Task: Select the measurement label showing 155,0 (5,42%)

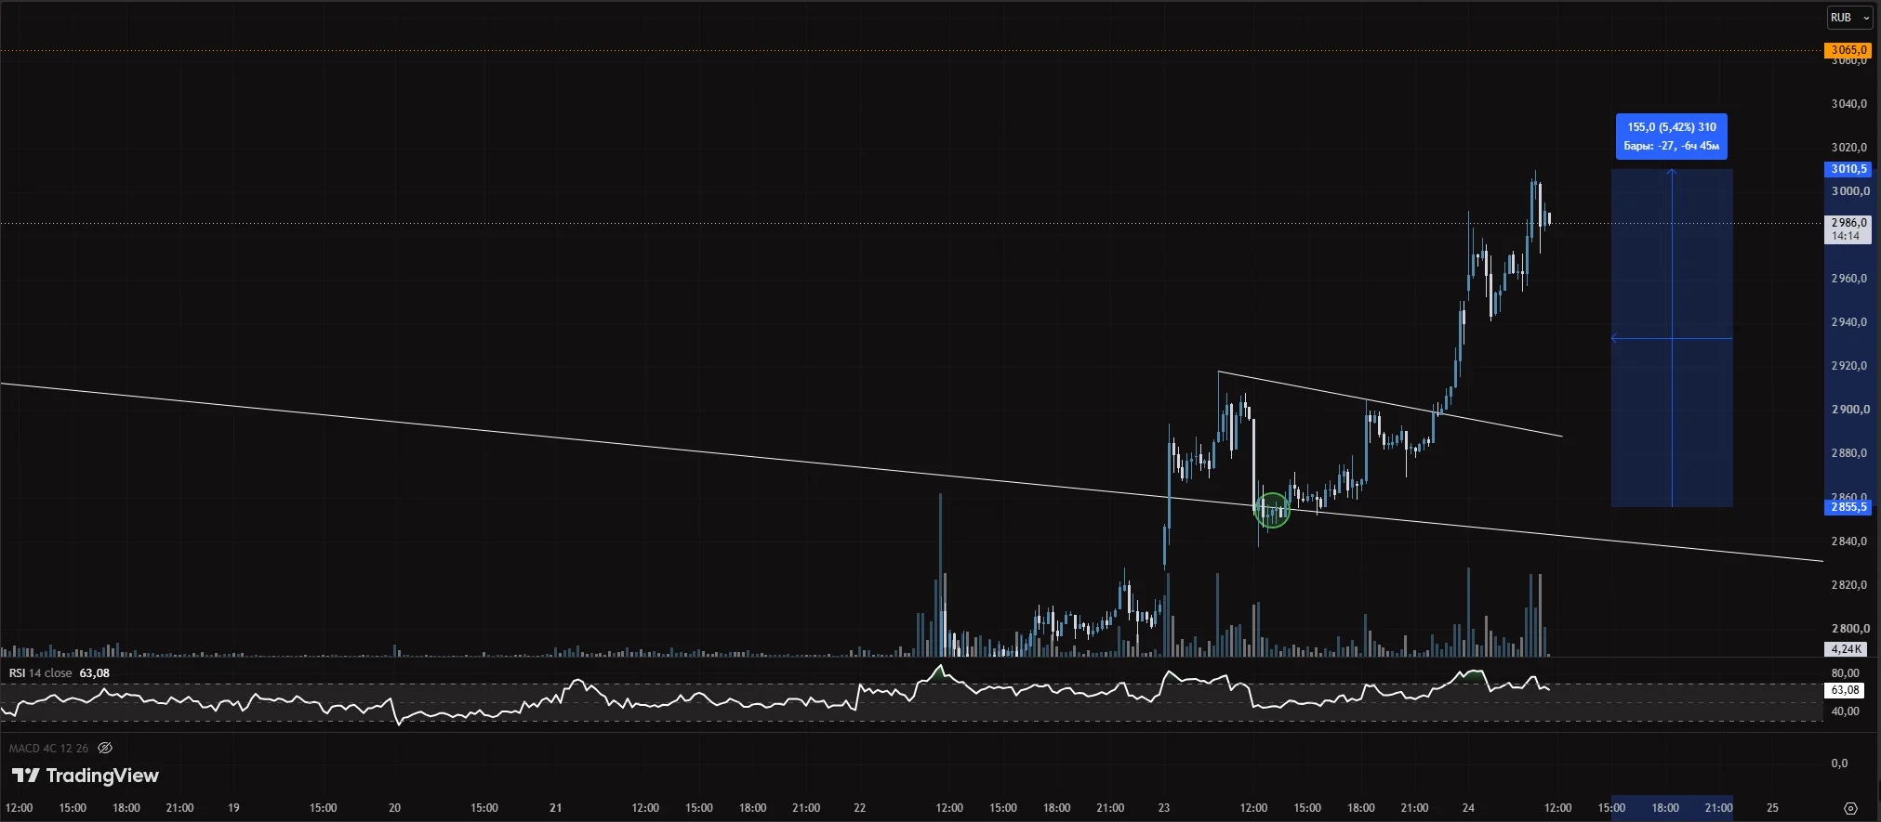Action: 1672,136
